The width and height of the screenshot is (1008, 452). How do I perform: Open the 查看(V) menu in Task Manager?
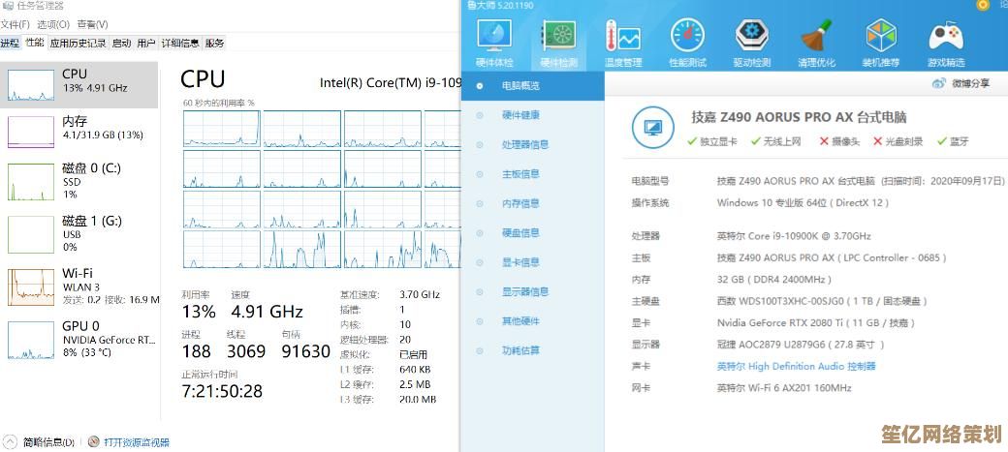pyautogui.click(x=93, y=24)
